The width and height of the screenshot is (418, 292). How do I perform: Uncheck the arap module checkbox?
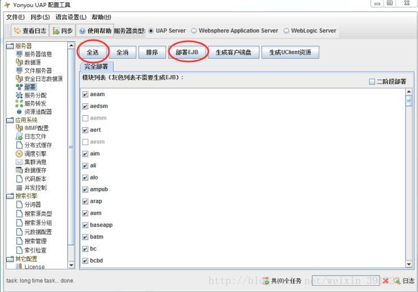[x=85, y=202]
